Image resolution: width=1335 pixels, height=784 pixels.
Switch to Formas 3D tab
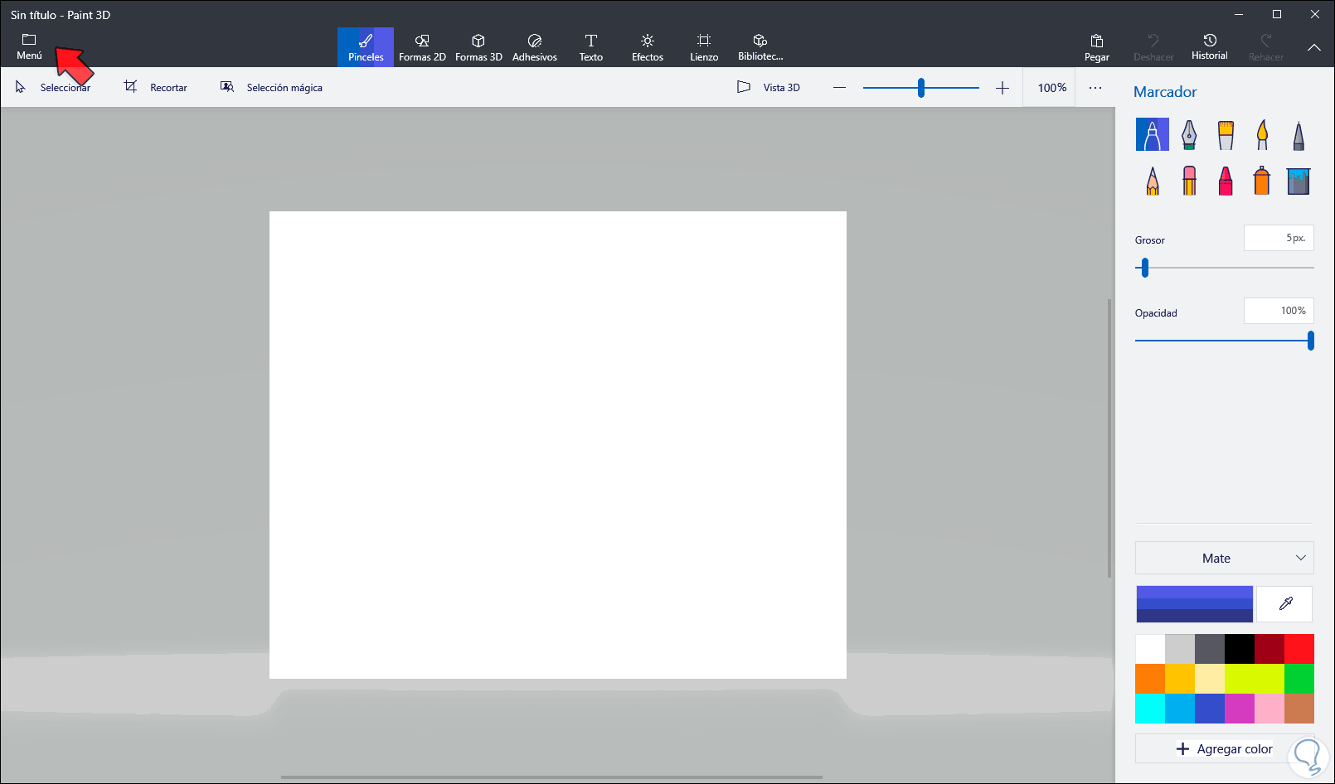[478, 46]
